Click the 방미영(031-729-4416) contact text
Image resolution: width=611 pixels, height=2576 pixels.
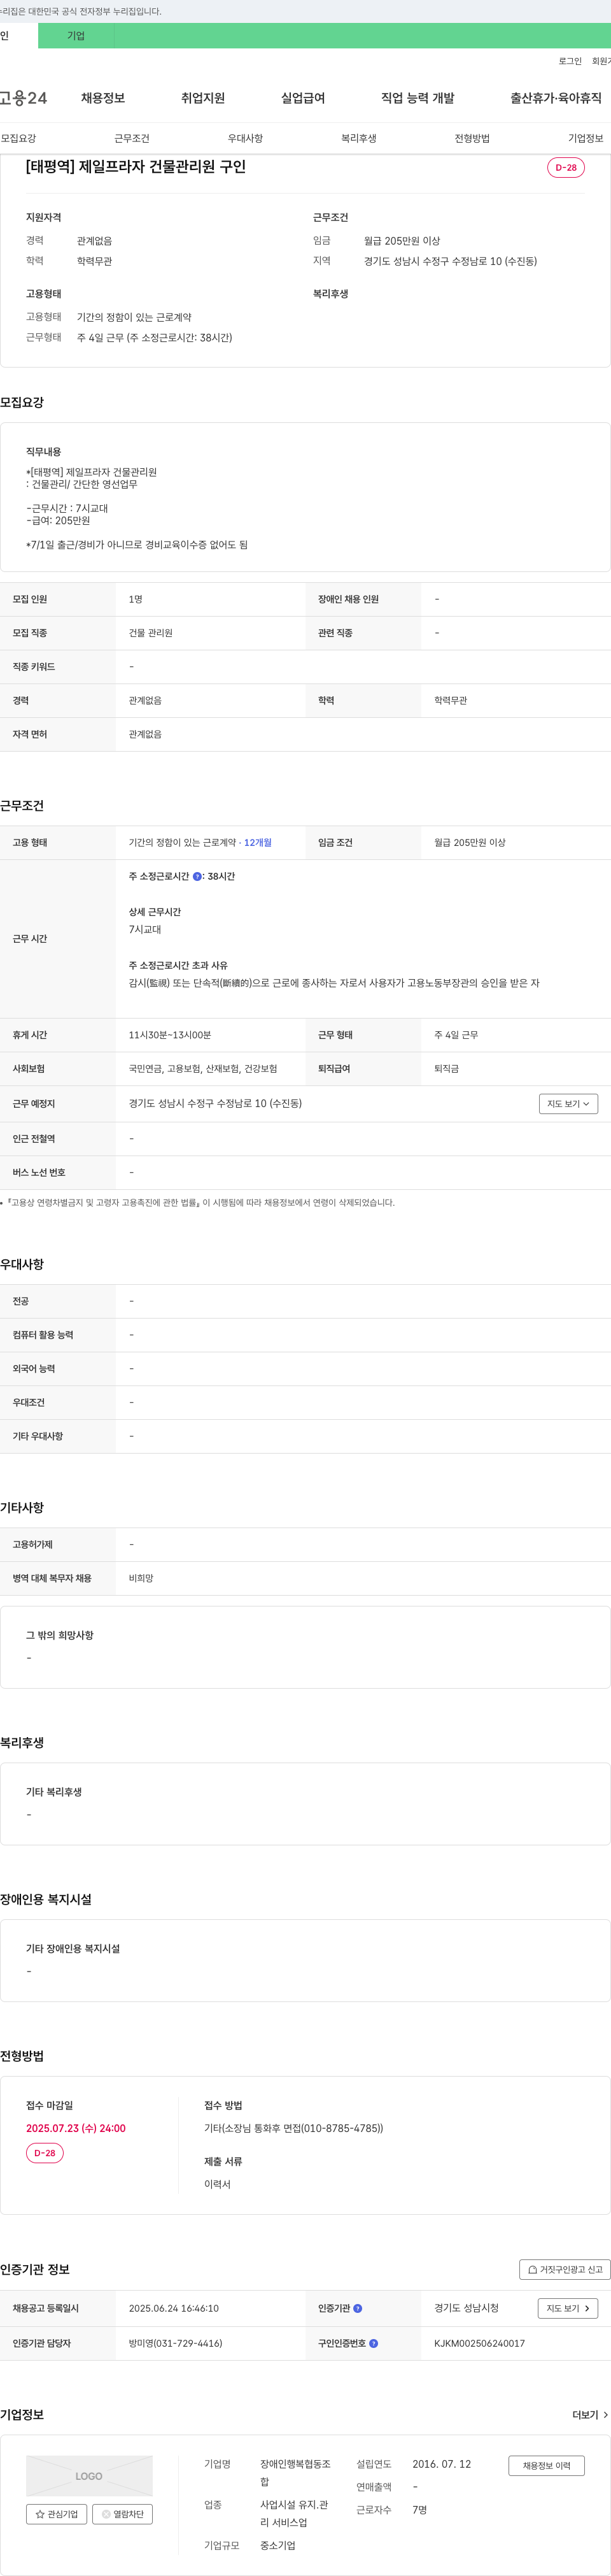point(176,2343)
